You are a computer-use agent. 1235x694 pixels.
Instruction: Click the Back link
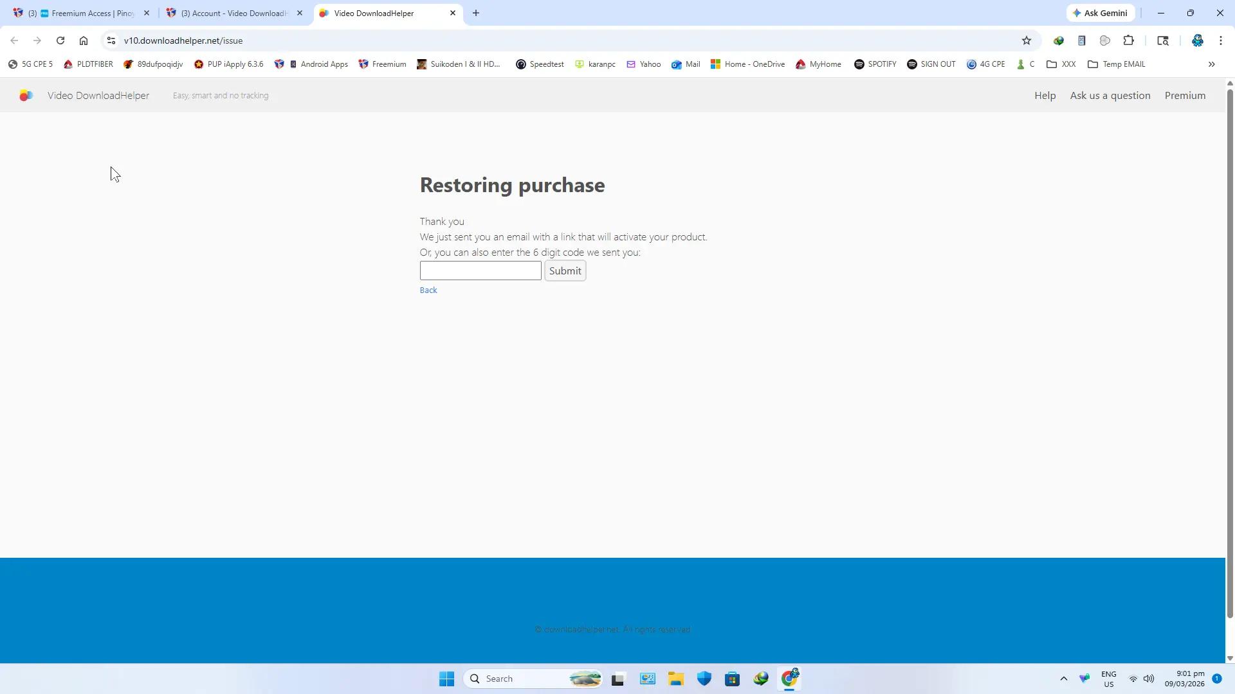coord(428,290)
